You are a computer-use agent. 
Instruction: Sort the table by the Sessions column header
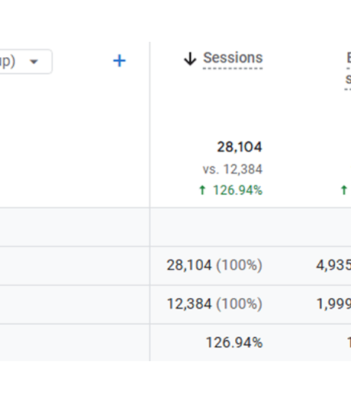pos(233,57)
